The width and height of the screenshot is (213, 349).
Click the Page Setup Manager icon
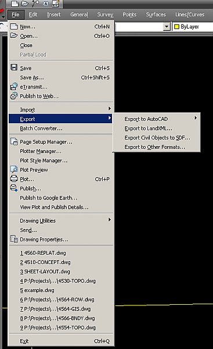click(x=14, y=141)
